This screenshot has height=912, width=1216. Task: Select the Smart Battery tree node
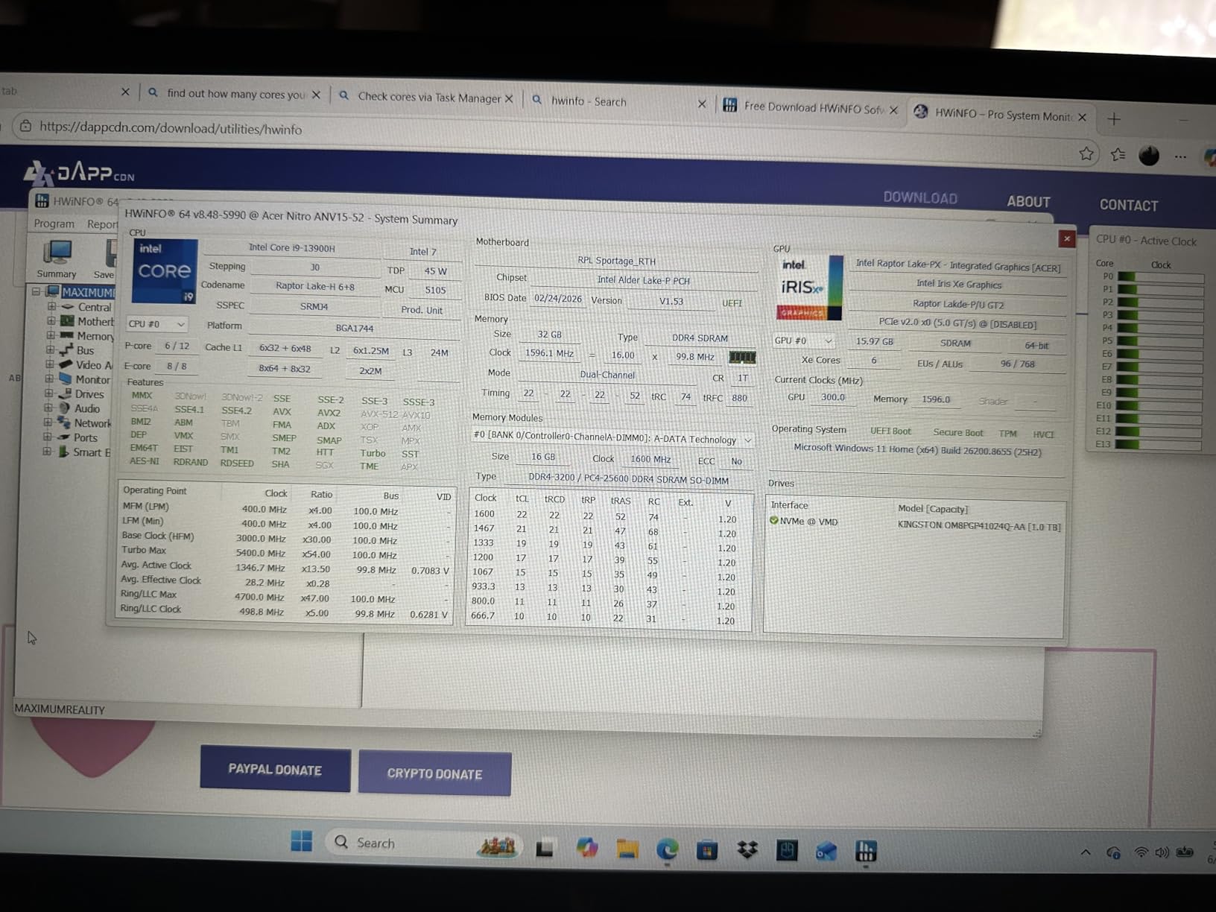click(84, 452)
